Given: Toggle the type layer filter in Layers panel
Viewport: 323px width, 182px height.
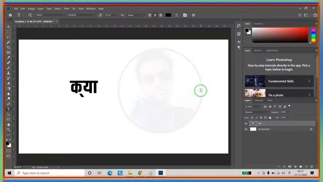Looking at the screenshot, I should (275, 107).
